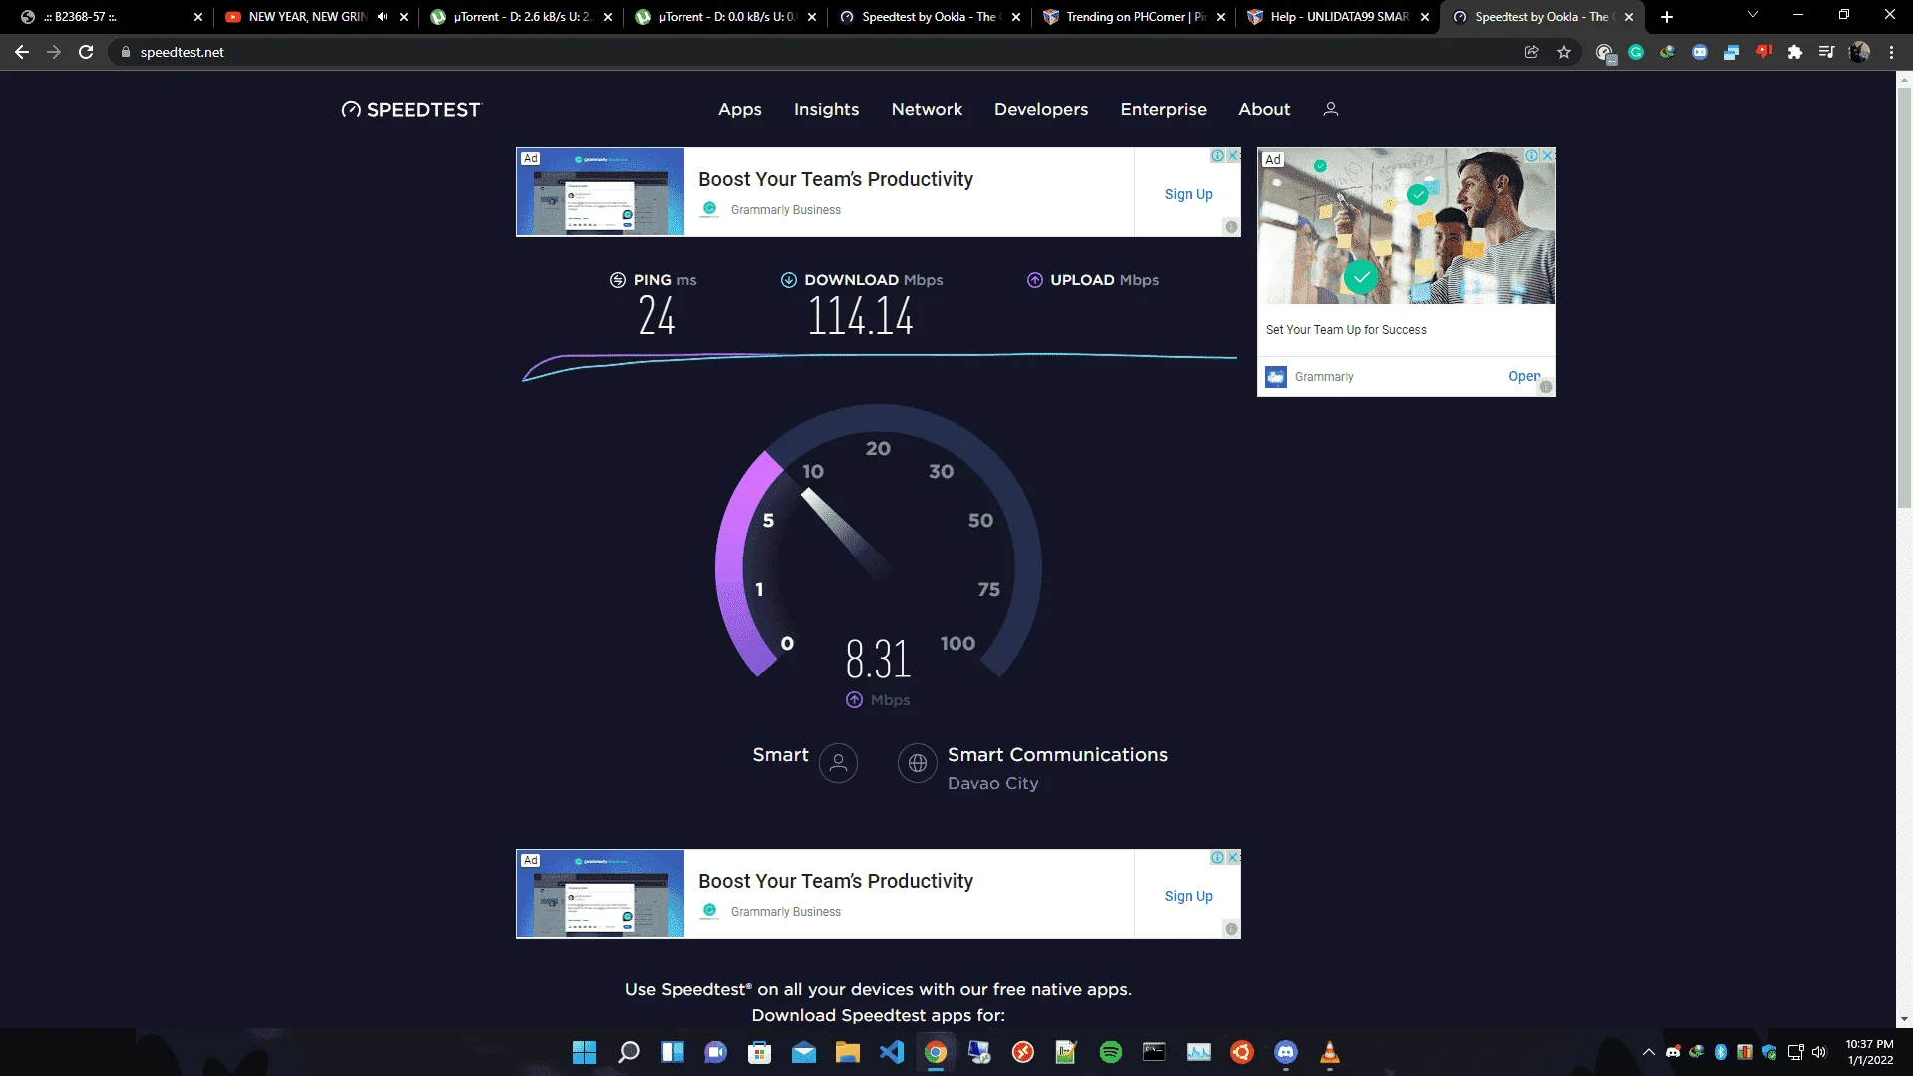Viewport: 1913px width, 1076px height.
Task: Open the volume control in system tray
Action: point(1819,1052)
